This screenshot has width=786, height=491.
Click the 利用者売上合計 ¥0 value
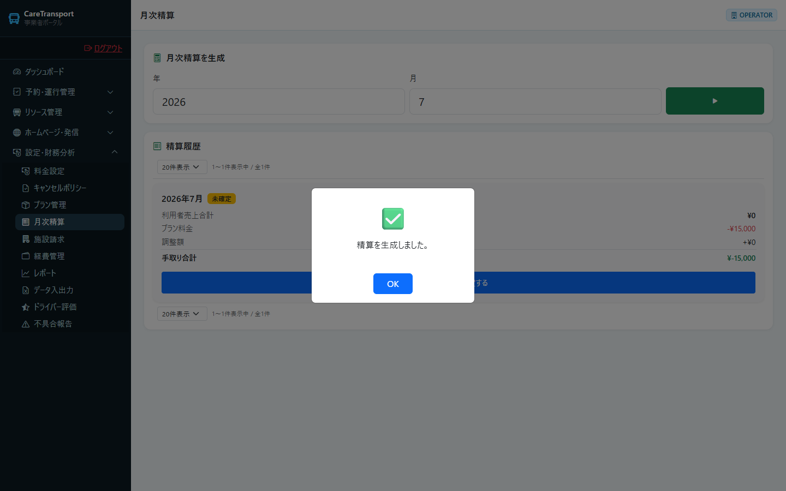click(752, 215)
